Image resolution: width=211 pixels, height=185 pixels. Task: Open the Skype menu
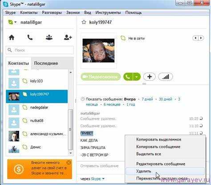10,12
